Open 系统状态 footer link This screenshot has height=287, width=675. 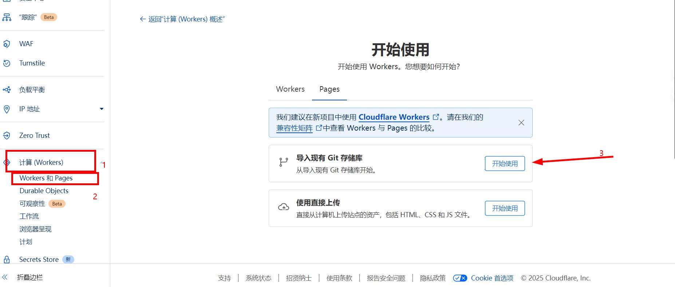pyautogui.click(x=258, y=278)
